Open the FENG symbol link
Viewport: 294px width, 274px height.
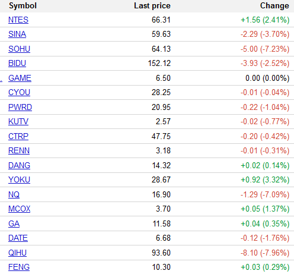click(19, 267)
